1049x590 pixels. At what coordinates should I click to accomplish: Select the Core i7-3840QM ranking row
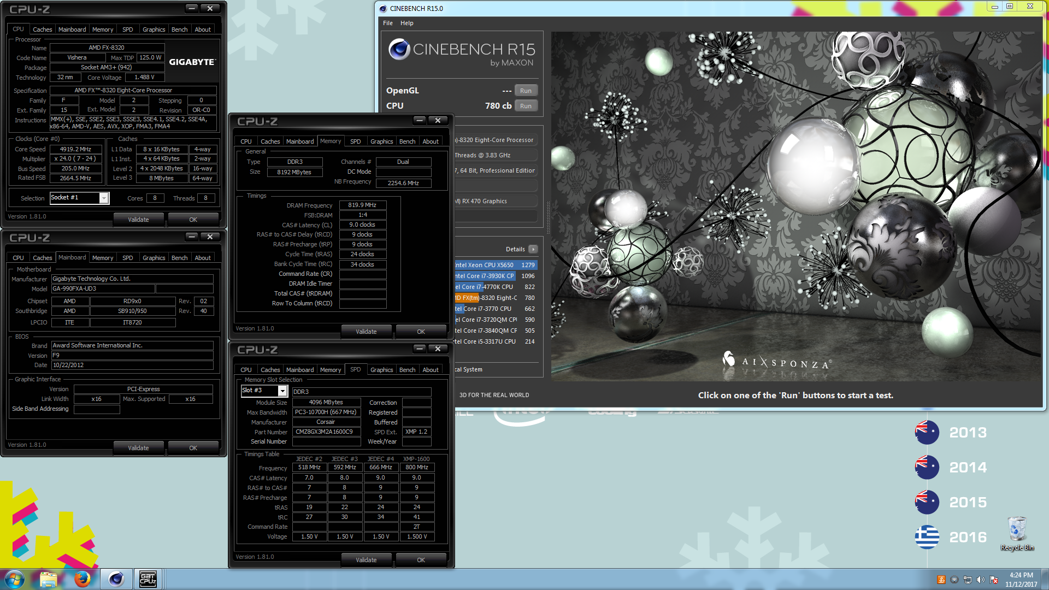click(496, 331)
